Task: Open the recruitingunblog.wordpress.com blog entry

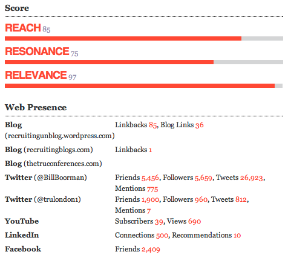Action: click(60, 130)
